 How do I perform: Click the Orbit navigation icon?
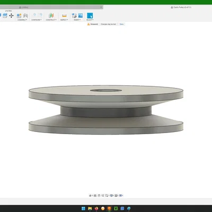[x=90, y=196]
